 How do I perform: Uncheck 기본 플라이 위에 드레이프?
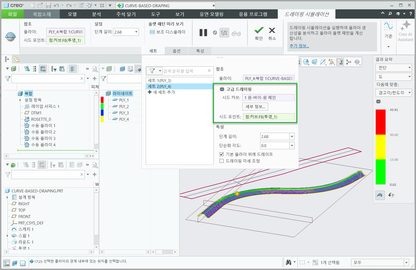(x=221, y=154)
